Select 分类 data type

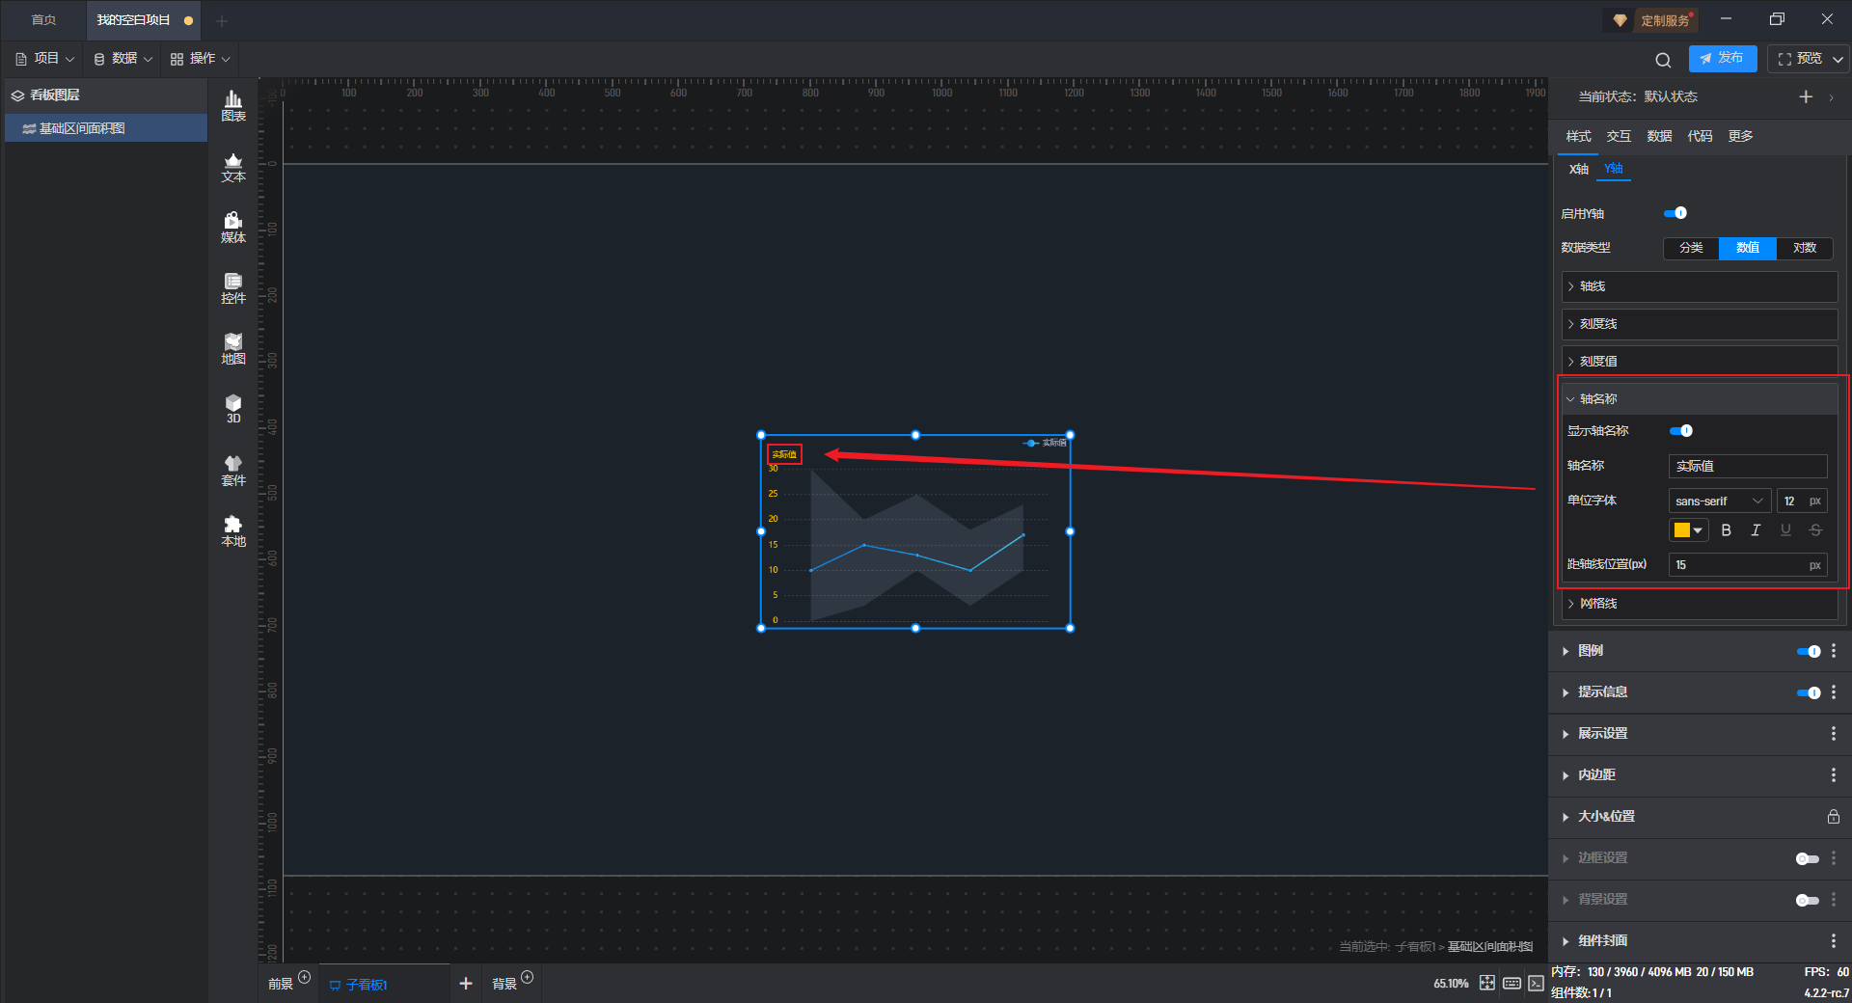click(1691, 248)
